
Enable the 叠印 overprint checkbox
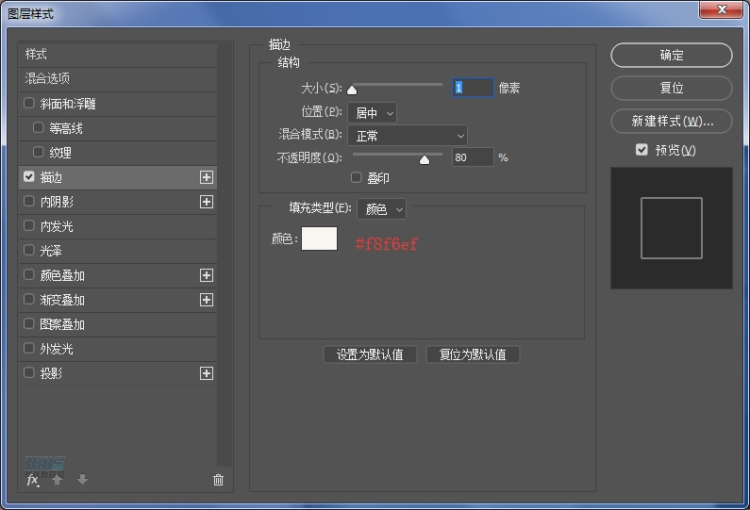click(357, 177)
